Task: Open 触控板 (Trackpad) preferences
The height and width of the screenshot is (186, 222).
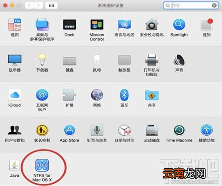Action: (124, 60)
